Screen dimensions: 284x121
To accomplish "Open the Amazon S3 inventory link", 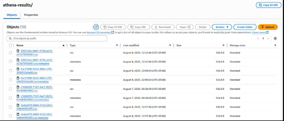I will click(x=99, y=33).
